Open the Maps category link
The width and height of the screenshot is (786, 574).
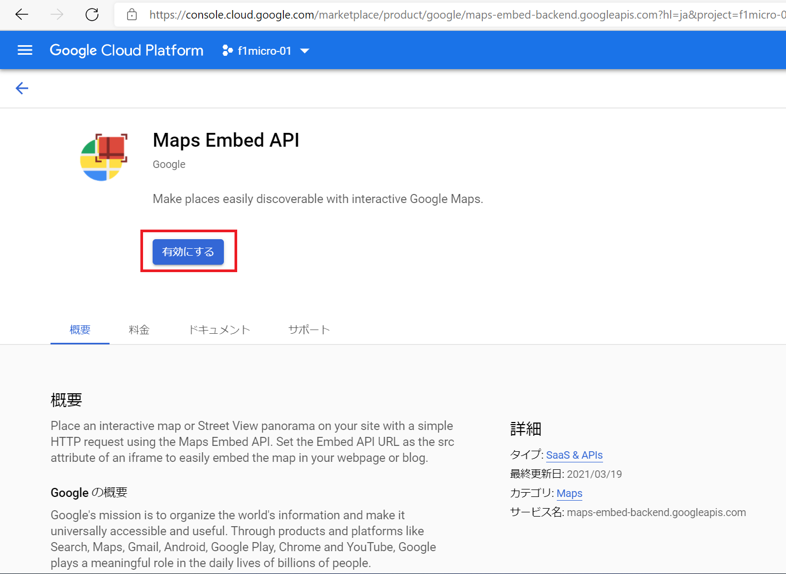point(570,493)
